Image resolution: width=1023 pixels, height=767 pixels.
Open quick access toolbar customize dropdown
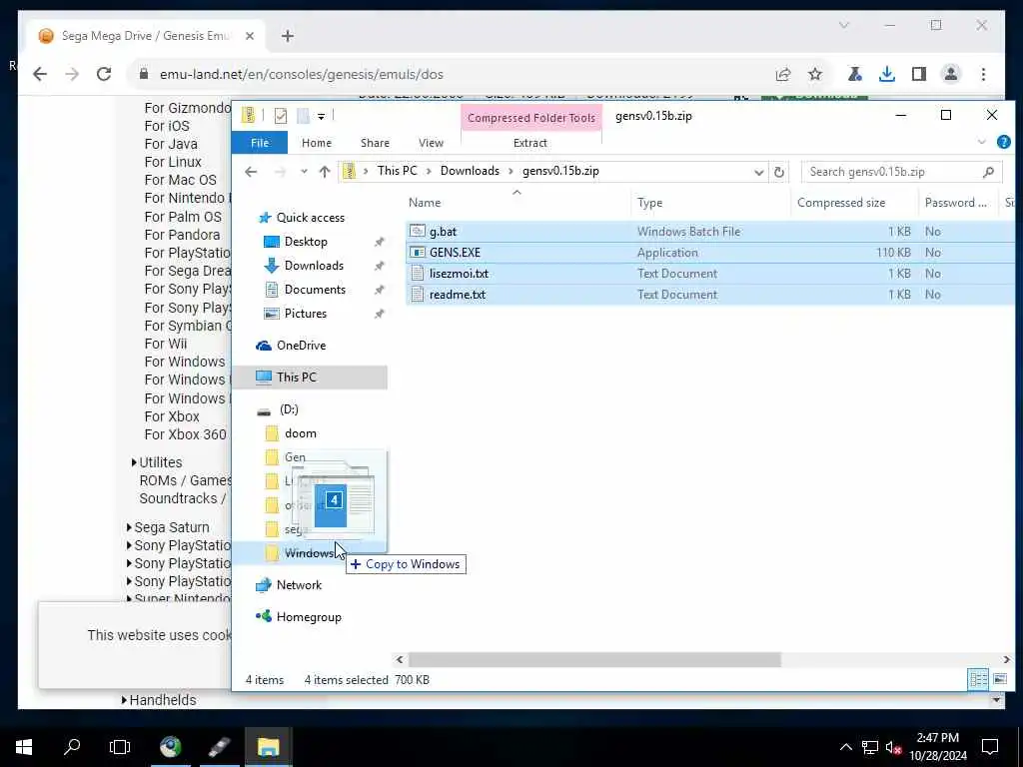(x=321, y=117)
